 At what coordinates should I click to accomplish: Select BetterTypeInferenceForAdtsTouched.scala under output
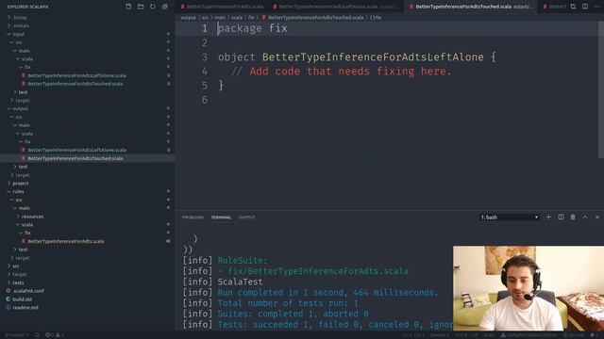[x=75, y=158]
